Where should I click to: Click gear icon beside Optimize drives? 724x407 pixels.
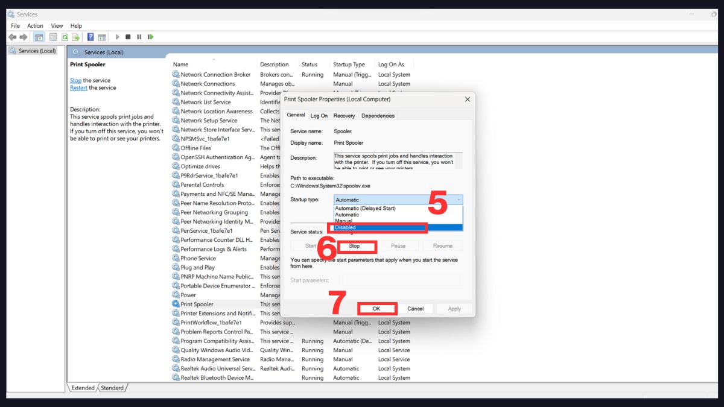click(176, 166)
